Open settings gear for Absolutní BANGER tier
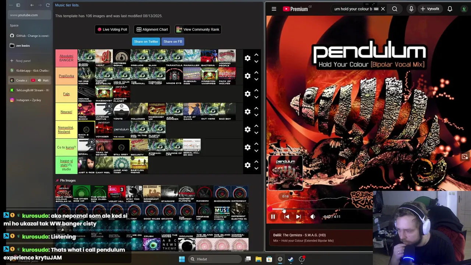 pos(248,58)
